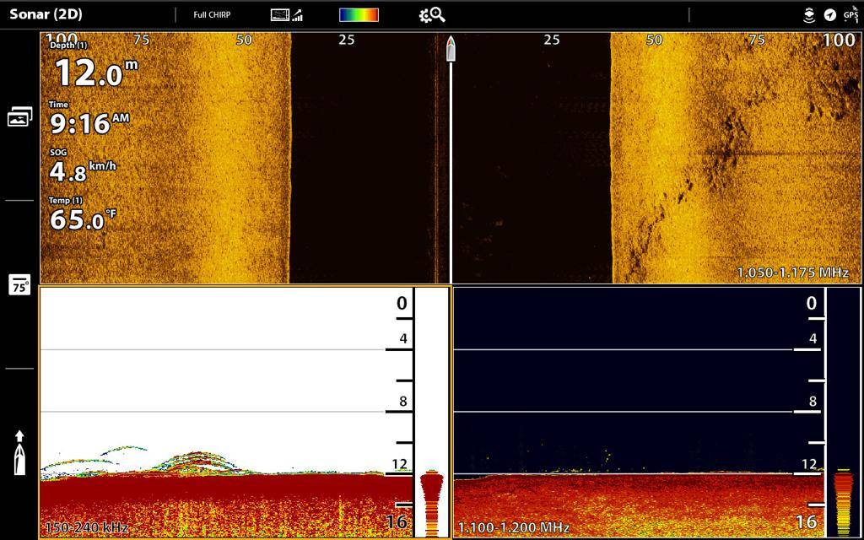Screen dimensions: 864x540
Task: Tap the Sonar (2D) view title
Action: (46, 14)
